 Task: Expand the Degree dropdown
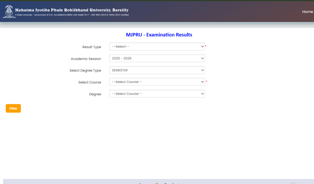point(157,94)
